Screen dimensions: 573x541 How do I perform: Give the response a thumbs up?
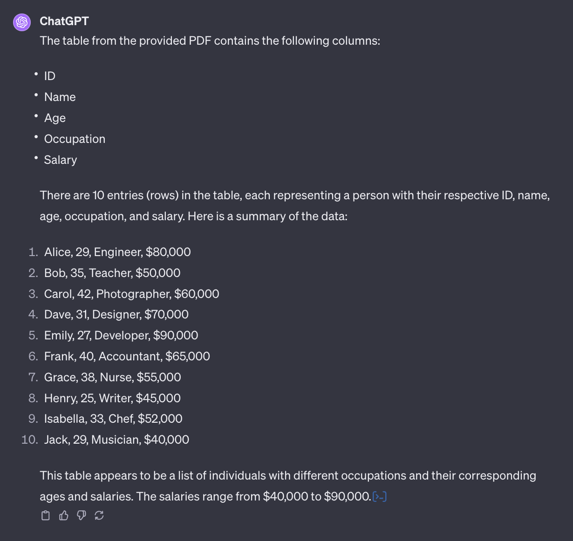(64, 515)
